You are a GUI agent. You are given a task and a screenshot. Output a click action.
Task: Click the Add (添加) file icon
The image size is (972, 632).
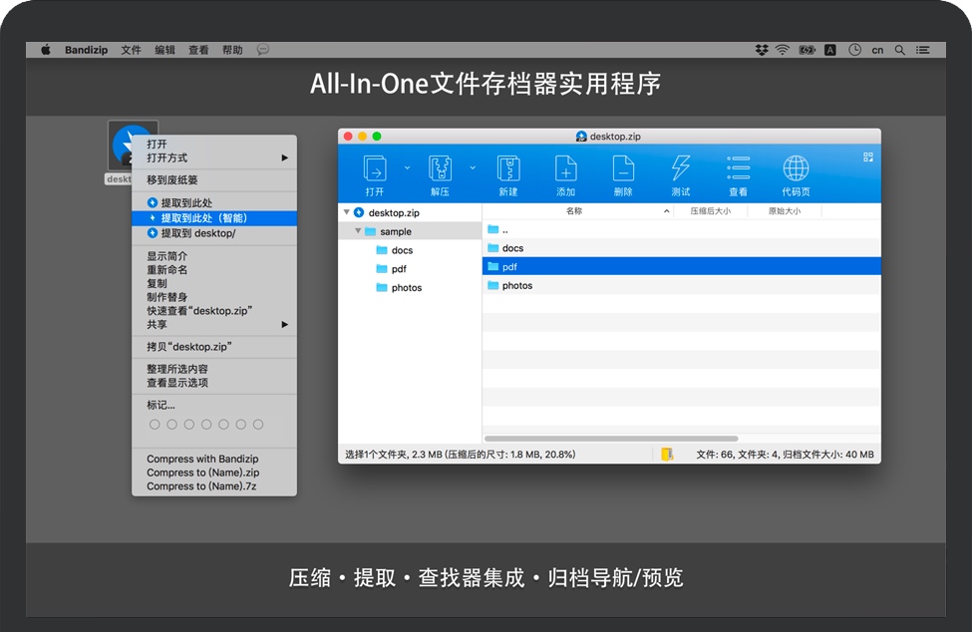(x=566, y=168)
